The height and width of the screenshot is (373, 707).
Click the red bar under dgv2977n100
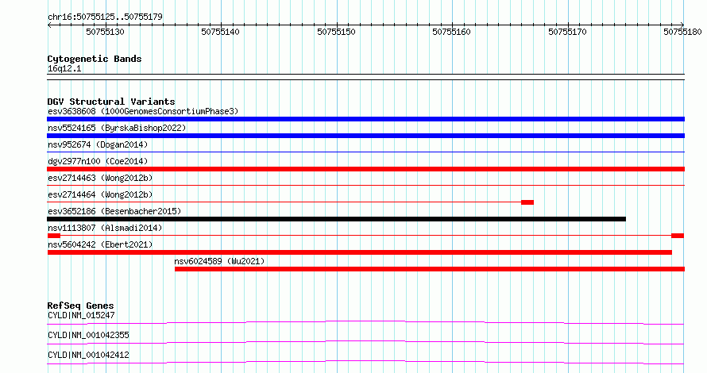tap(365, 169)
